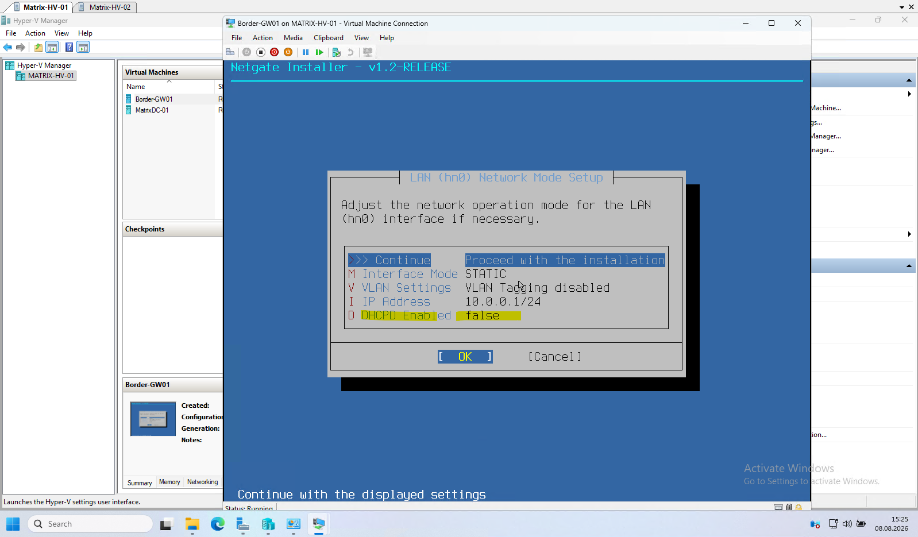Expand the second Actions submenu arrow
The width and height of the screenshot is (918, 537).
point(909,234)
